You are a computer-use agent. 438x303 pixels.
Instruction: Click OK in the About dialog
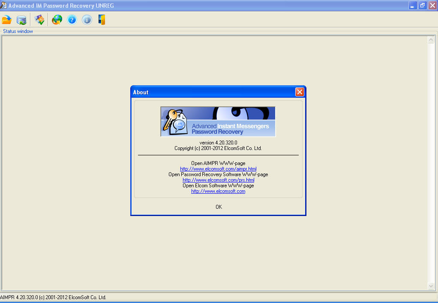(219, 207)
